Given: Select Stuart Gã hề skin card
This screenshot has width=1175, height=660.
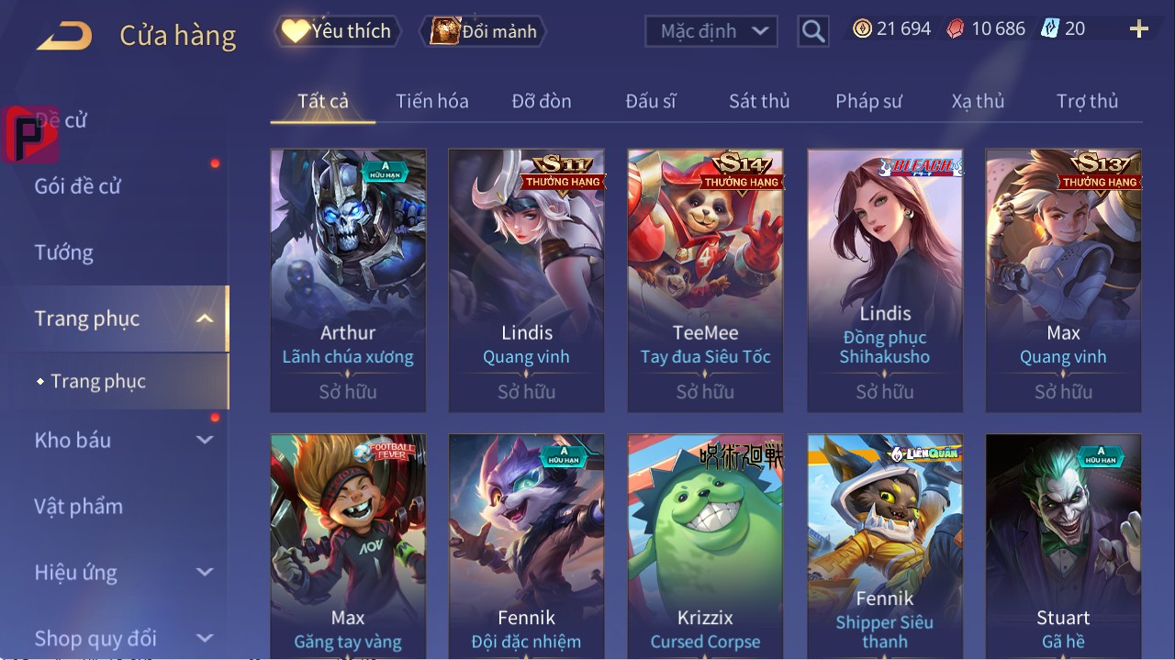Looking at the screenshot, I should click(1063, 546).
